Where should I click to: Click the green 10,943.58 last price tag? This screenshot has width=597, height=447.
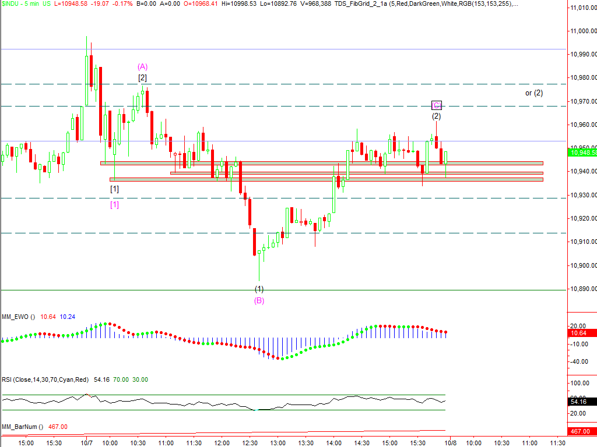tap(581, 152)
